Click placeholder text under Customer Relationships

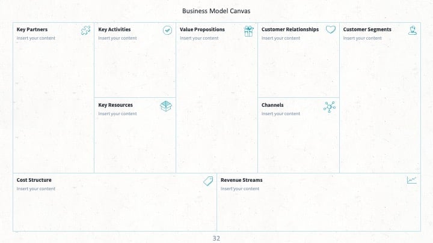click(281, 38)
